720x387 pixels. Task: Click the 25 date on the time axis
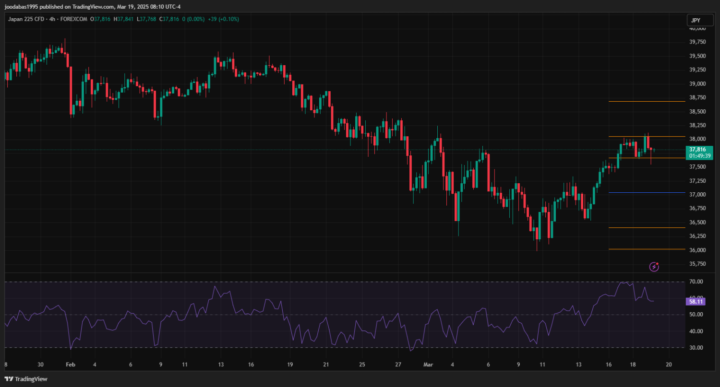[x=362, y=364]
